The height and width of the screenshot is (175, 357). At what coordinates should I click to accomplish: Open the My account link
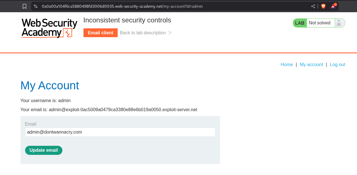(x=311, y=64)
